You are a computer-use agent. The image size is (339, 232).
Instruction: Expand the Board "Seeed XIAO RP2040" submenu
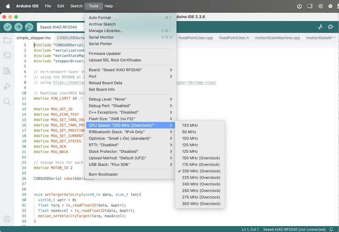(x=130, y=70)
